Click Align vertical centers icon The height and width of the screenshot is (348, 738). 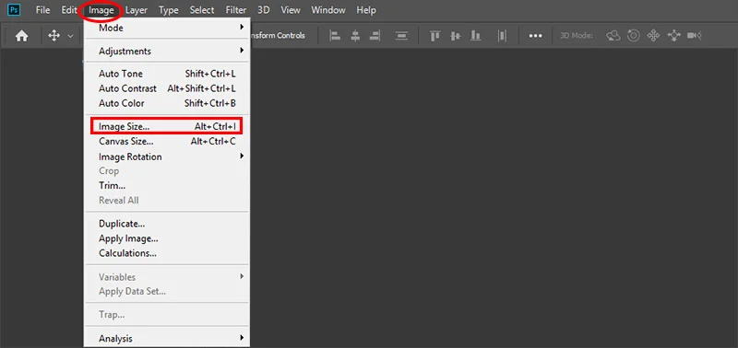coord(455,36)
